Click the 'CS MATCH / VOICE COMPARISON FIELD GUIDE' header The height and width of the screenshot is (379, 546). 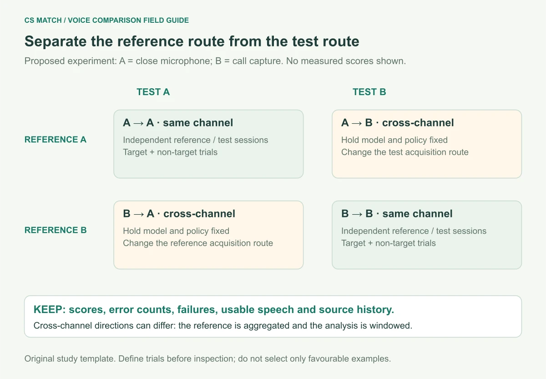click(x=106, y=20)
